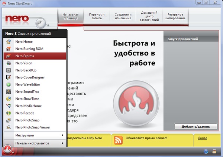
Task: Switch to Начальная страница tab
Action: [x=71, y=16]
